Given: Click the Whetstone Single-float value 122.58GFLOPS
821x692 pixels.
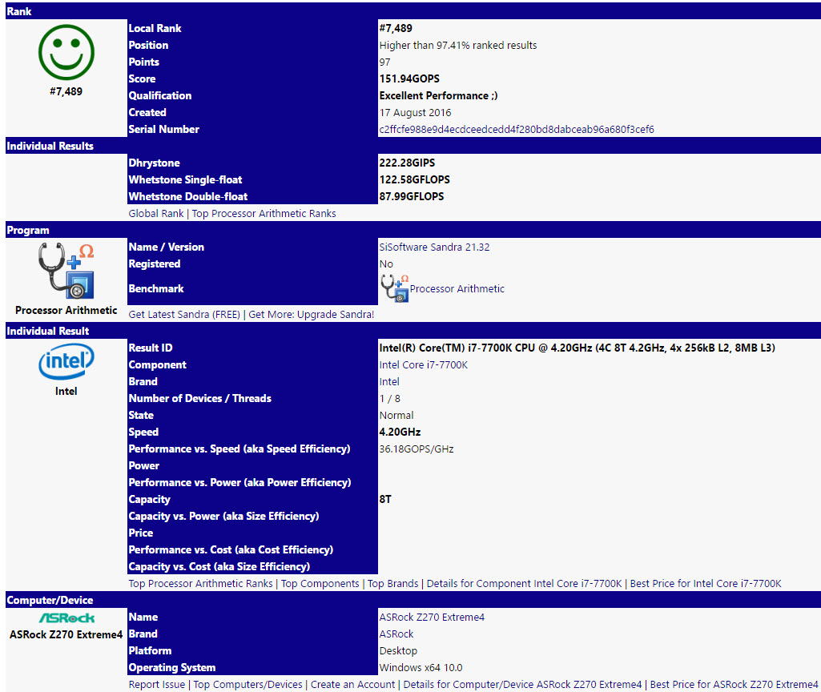Looking at the screenshot, I should [414, 179].
